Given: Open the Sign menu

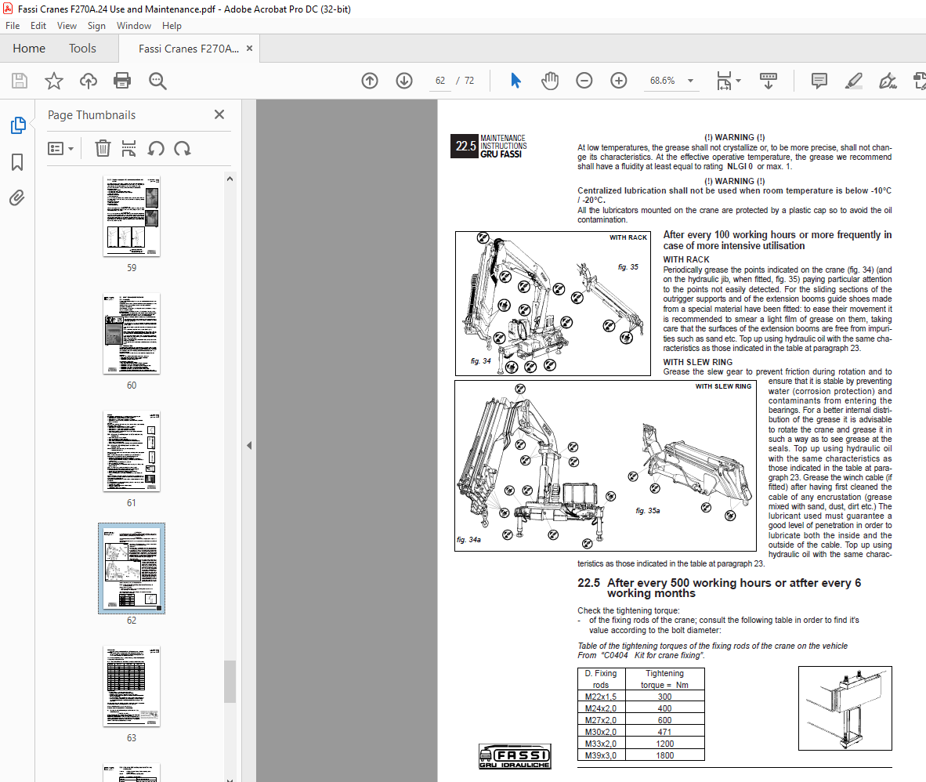Looking at the screenshot, I should (96, 26).
